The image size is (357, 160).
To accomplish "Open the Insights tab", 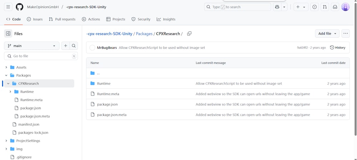I will (x=166, y=19).
